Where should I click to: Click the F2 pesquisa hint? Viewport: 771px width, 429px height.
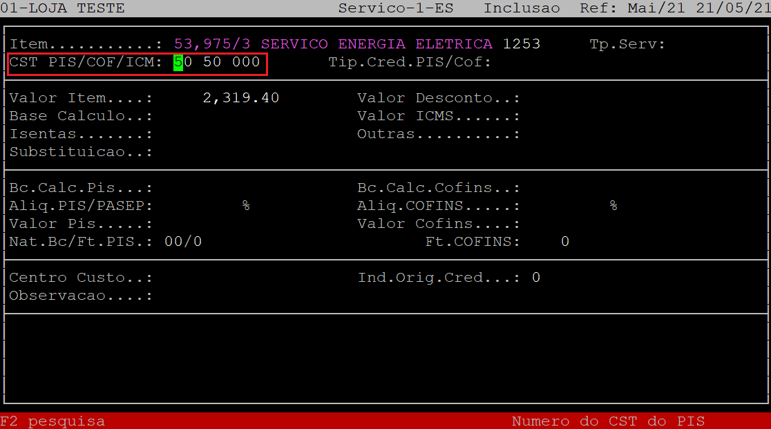click(53, 421)
